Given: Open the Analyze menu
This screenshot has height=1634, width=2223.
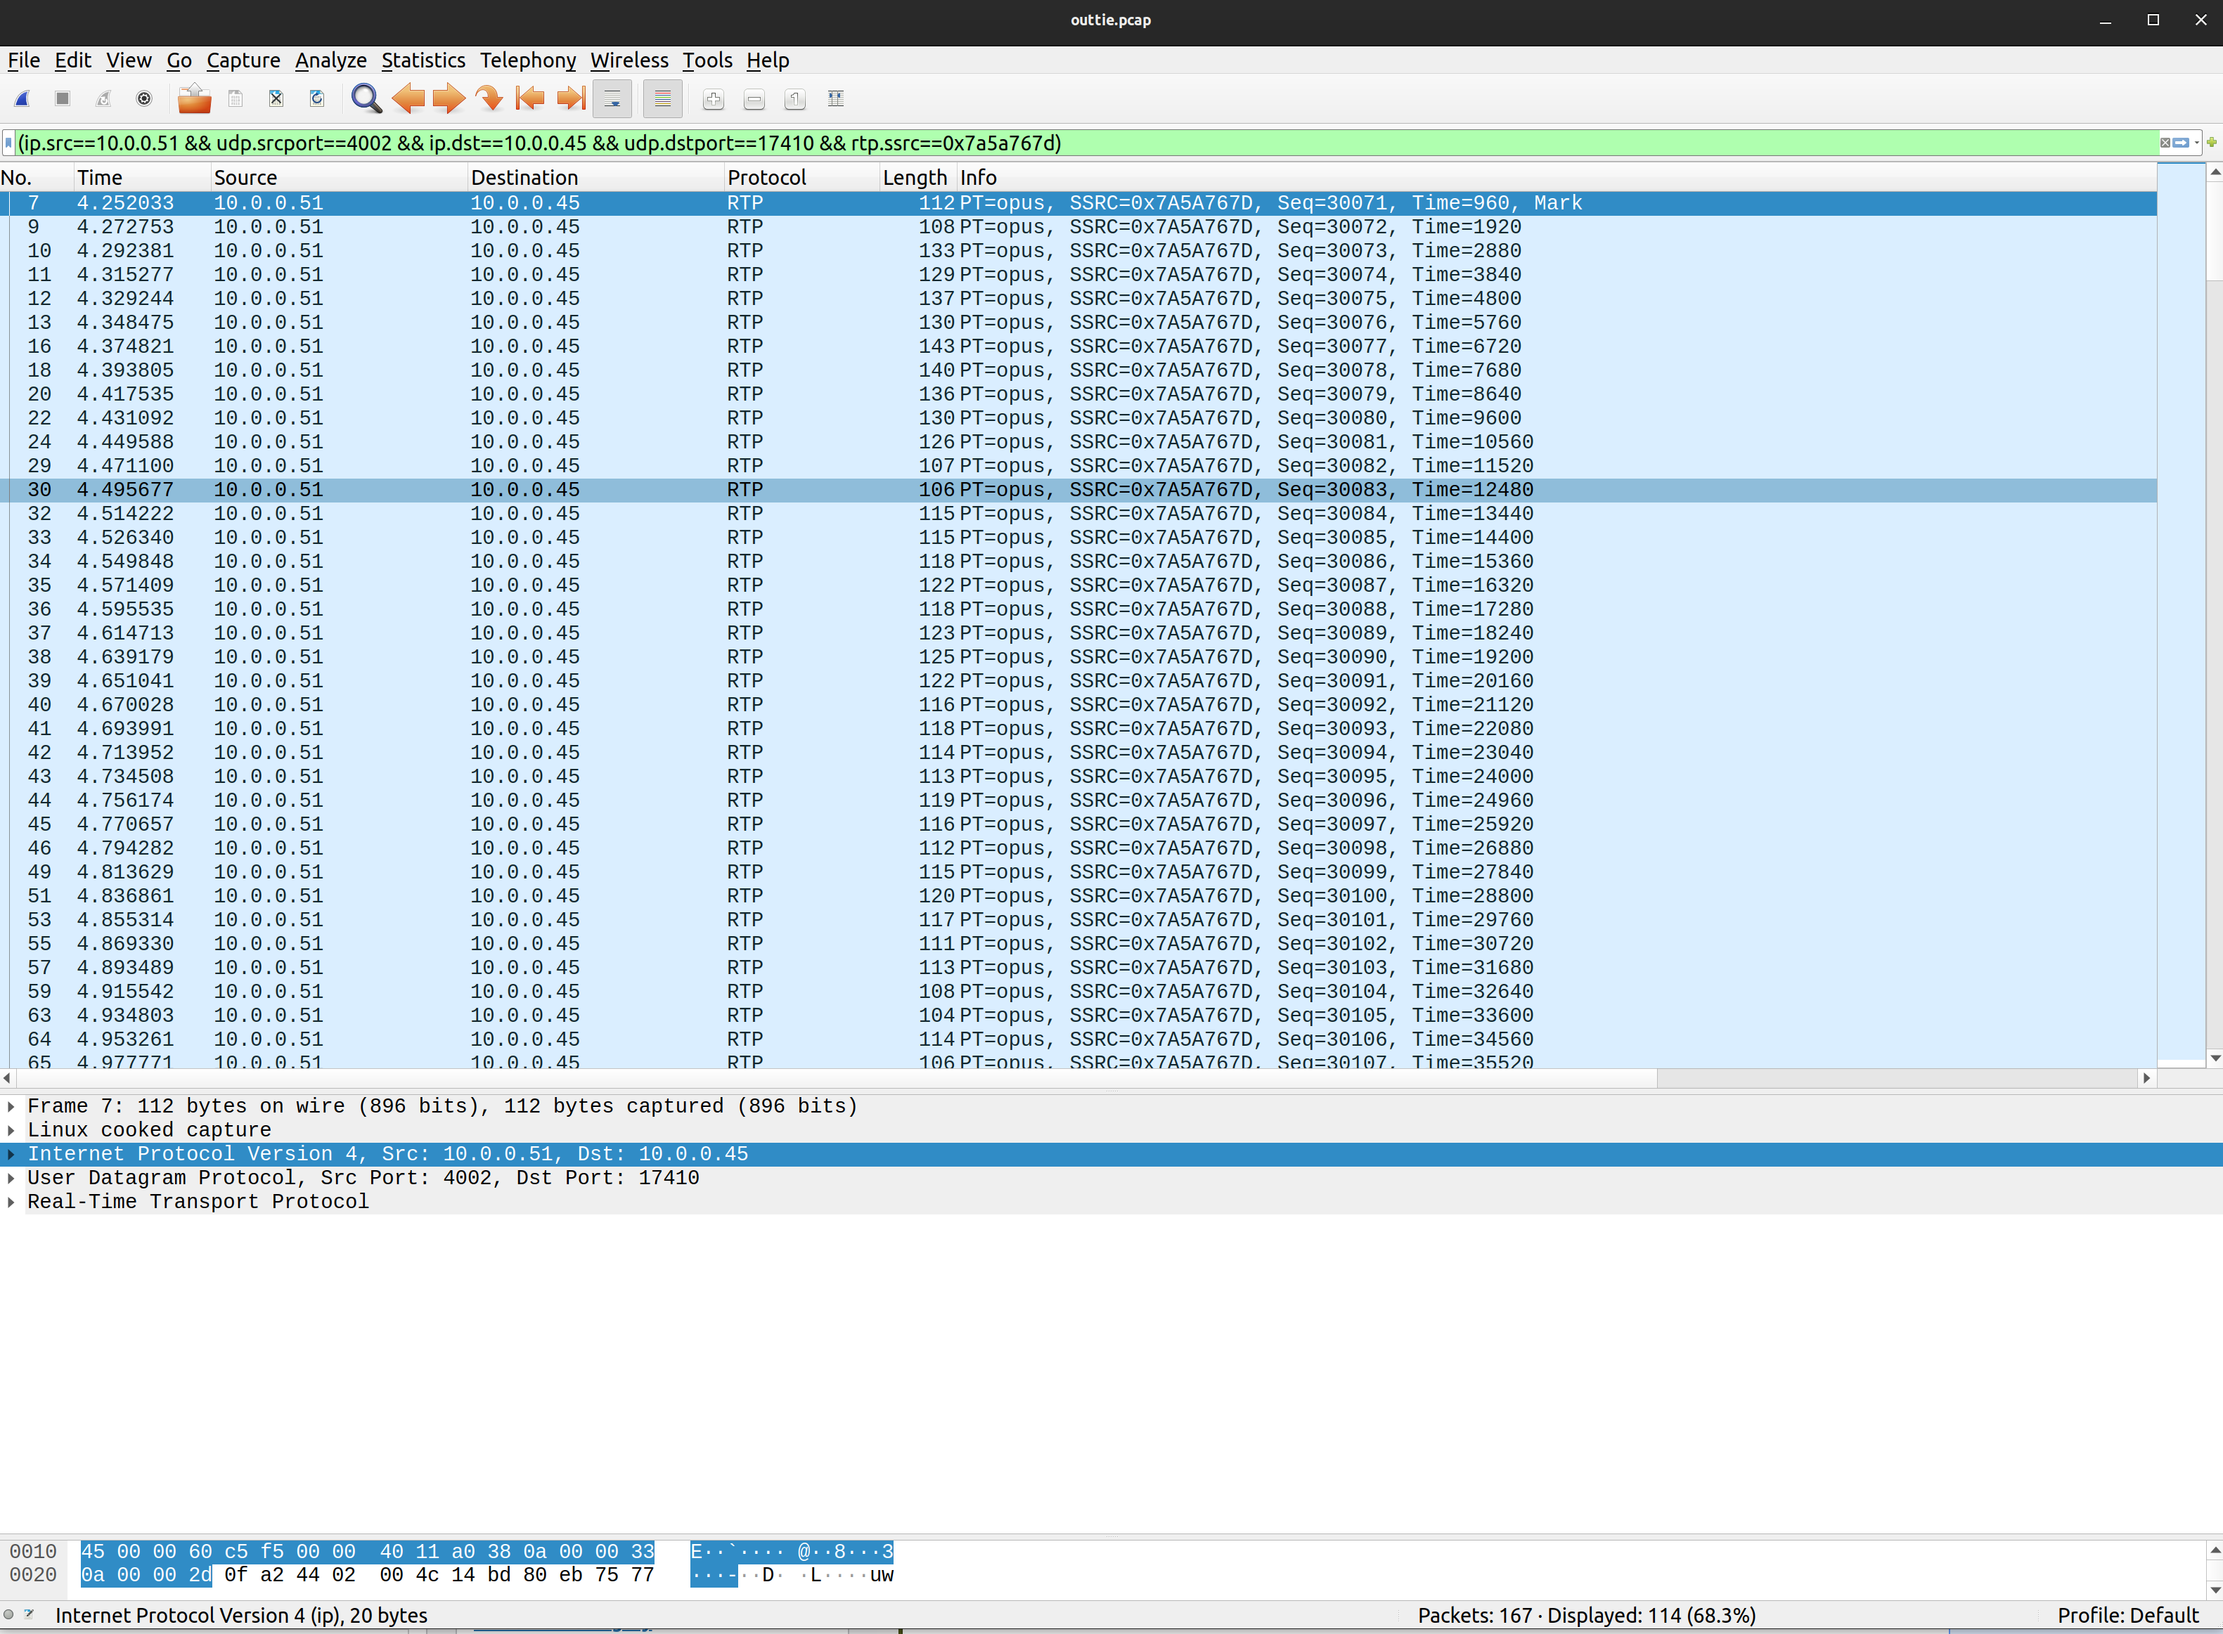Looking at the screenshot, I should [x=330, y=60].
